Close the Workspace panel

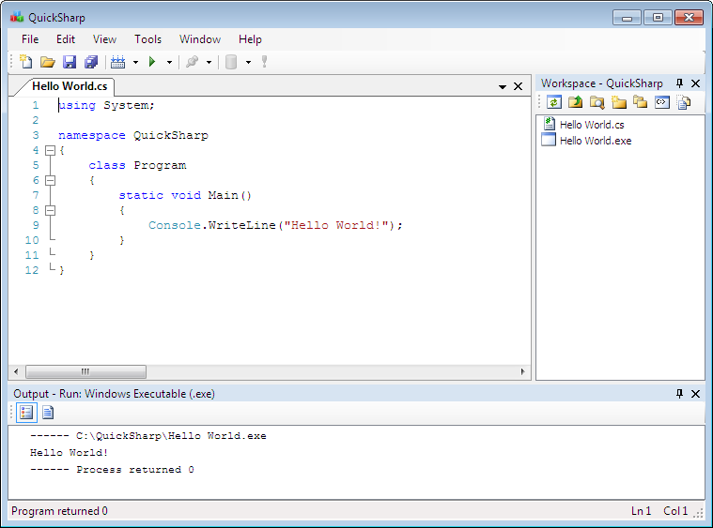(696, 83)
